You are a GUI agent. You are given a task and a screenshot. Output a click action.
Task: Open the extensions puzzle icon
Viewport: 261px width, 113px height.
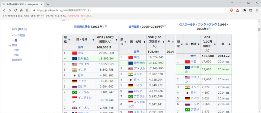click(x=244, y=10)
